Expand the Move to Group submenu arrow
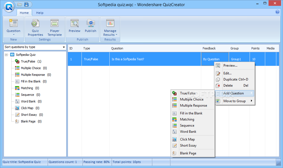The image size is (283, 168). point(251,101)
